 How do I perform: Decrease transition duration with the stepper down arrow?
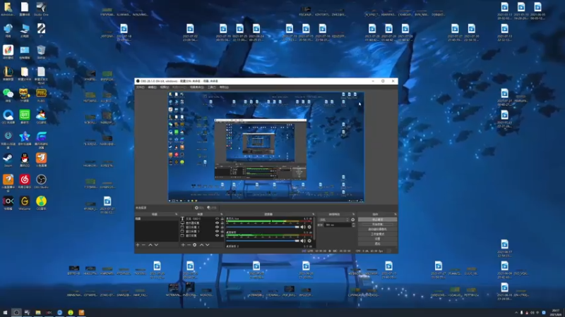354,226
